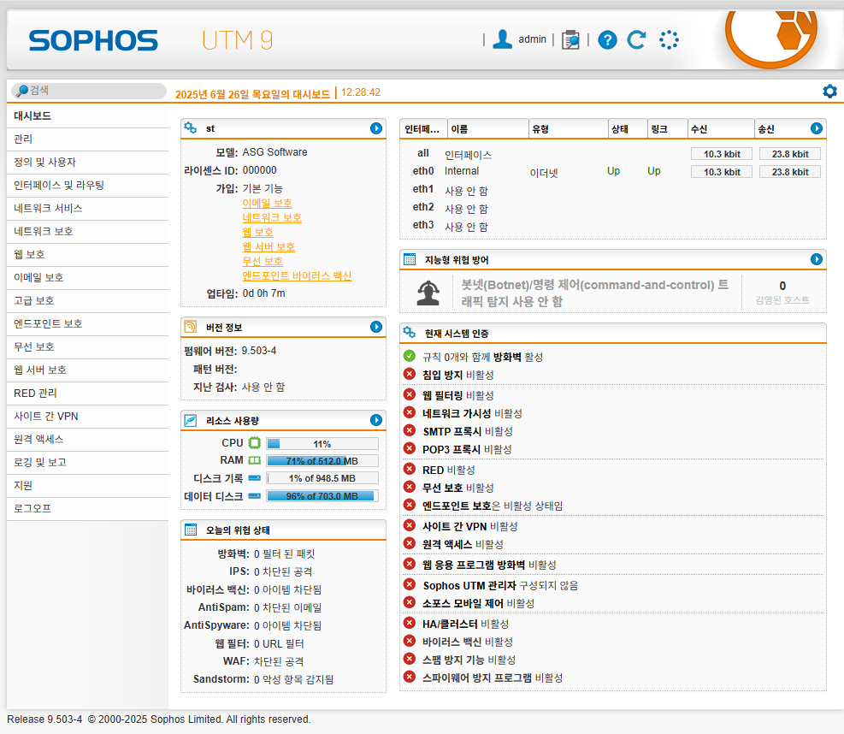
Task: Open the live log clipboard icon
Action: (570, 40)
